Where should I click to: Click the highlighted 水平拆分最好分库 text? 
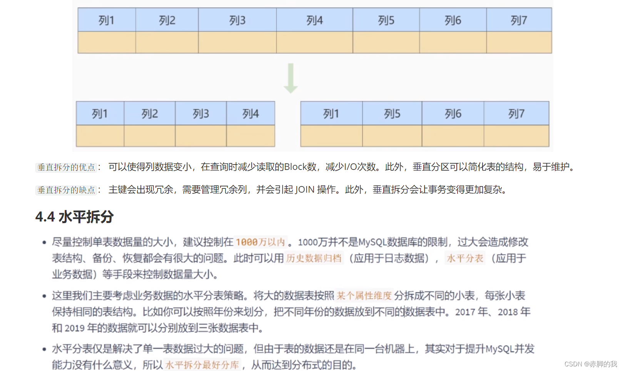click(202, 364)
